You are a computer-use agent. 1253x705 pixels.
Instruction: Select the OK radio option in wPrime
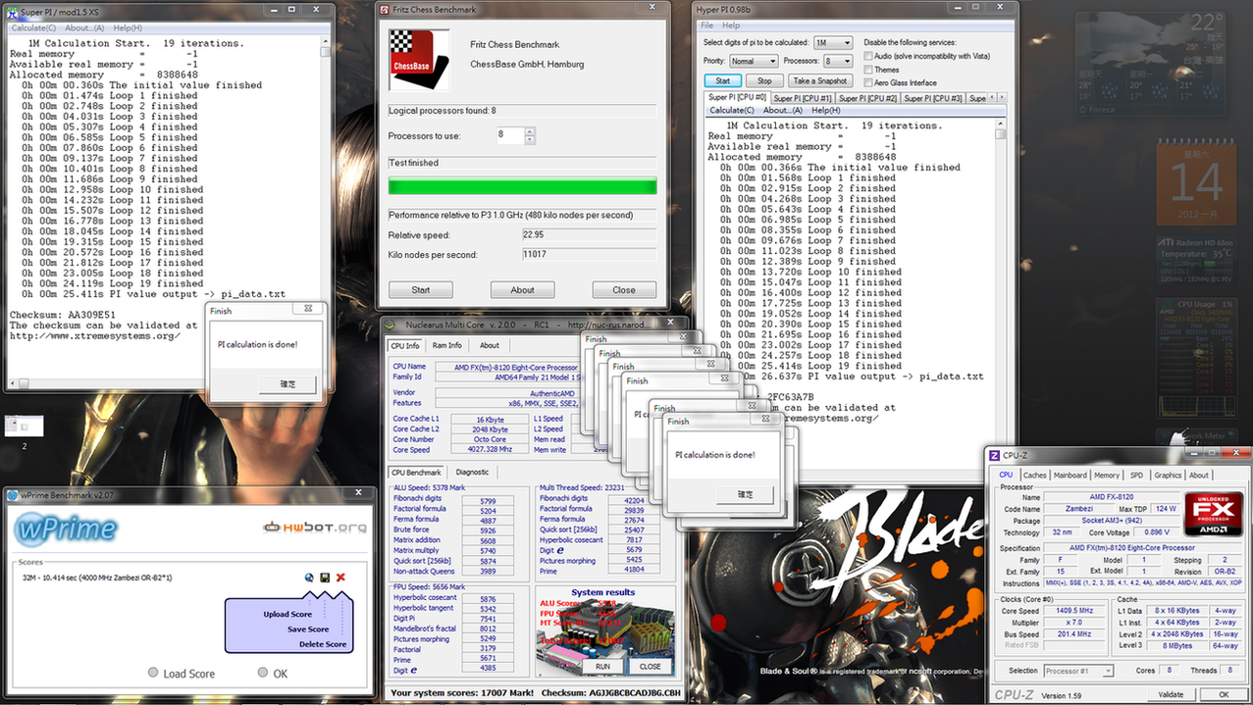(x=263, y=673)
